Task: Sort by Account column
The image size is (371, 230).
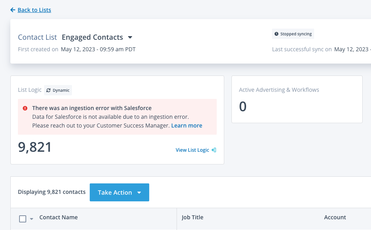Action: 335,217
